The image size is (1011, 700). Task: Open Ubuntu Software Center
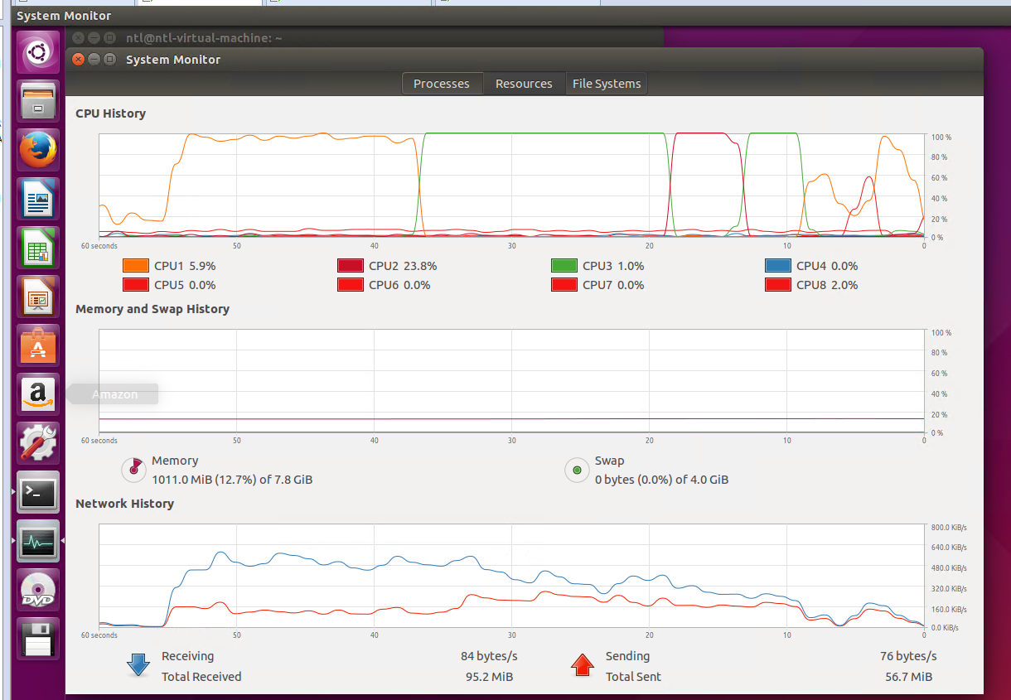pyautogui.click(x=38, y=345)
